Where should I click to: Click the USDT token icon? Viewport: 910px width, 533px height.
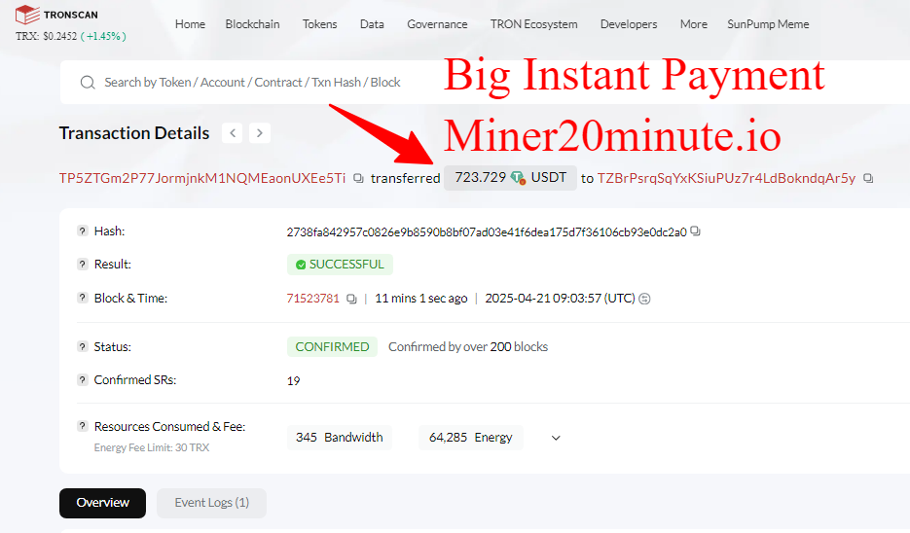[518, 177]
